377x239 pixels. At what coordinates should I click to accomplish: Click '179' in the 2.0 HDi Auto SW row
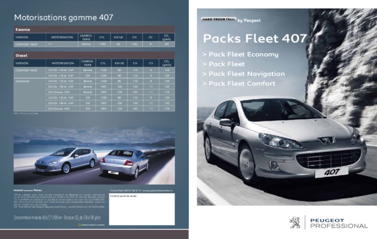tap(167, 109)
